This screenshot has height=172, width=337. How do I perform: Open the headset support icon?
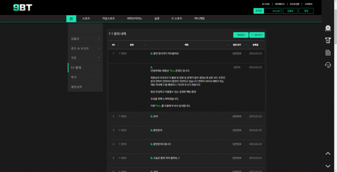(x=328, y=65)
